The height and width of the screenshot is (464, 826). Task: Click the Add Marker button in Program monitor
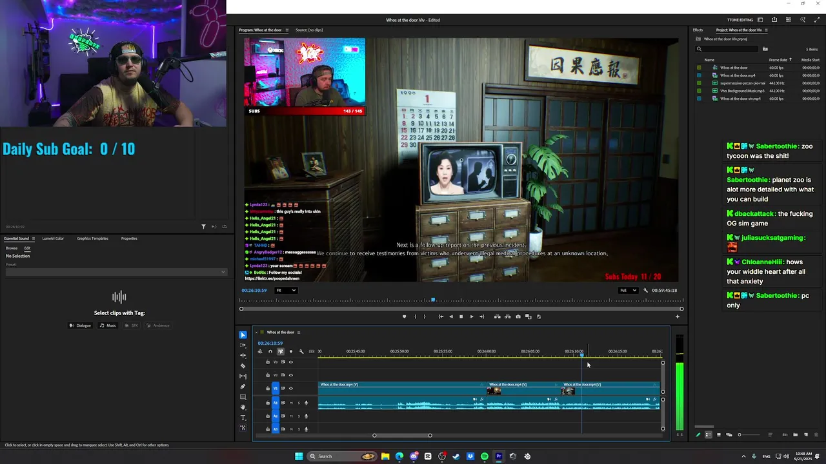pyautogui.click(x=404, y=316)
